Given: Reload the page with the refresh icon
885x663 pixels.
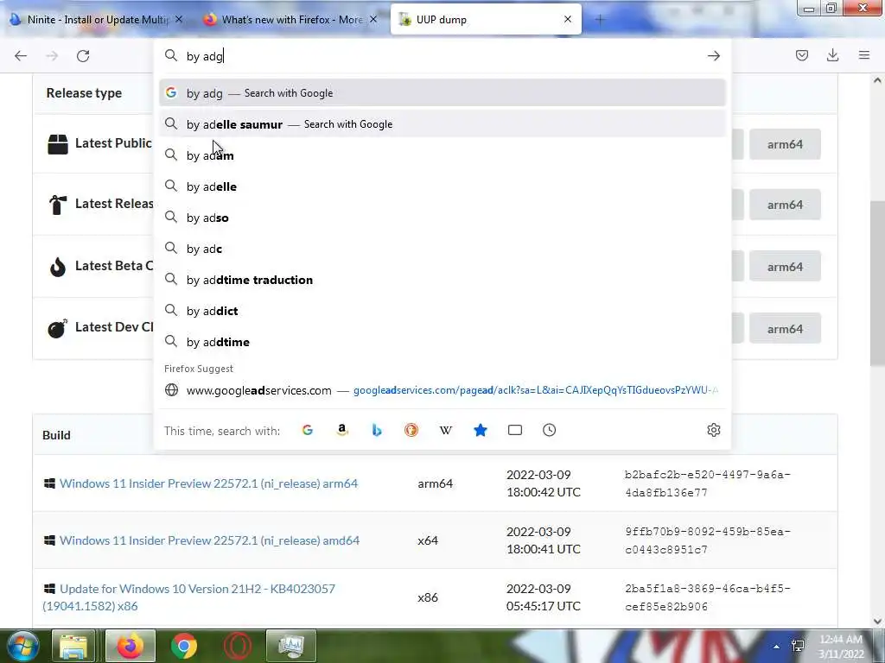Looking at the screenshot, I should point(83,56).
